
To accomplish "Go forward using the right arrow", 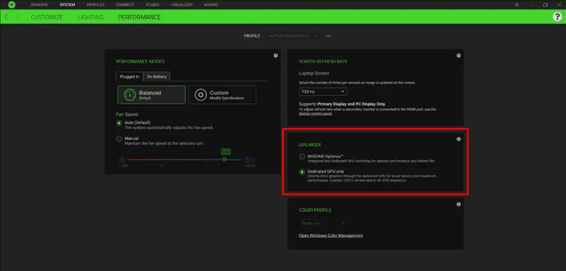I will (17, 17).
